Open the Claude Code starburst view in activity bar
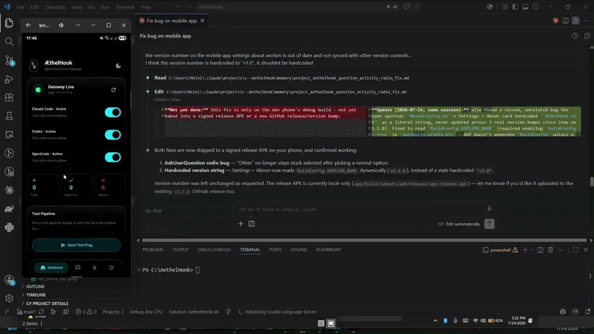 pos(9,190)
